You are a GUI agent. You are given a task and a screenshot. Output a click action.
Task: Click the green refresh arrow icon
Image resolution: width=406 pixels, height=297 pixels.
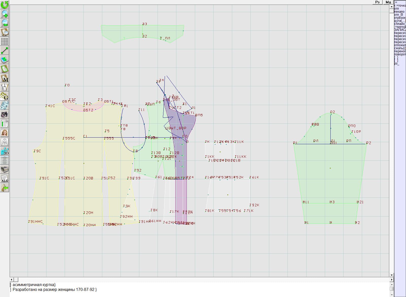[5, 5]
